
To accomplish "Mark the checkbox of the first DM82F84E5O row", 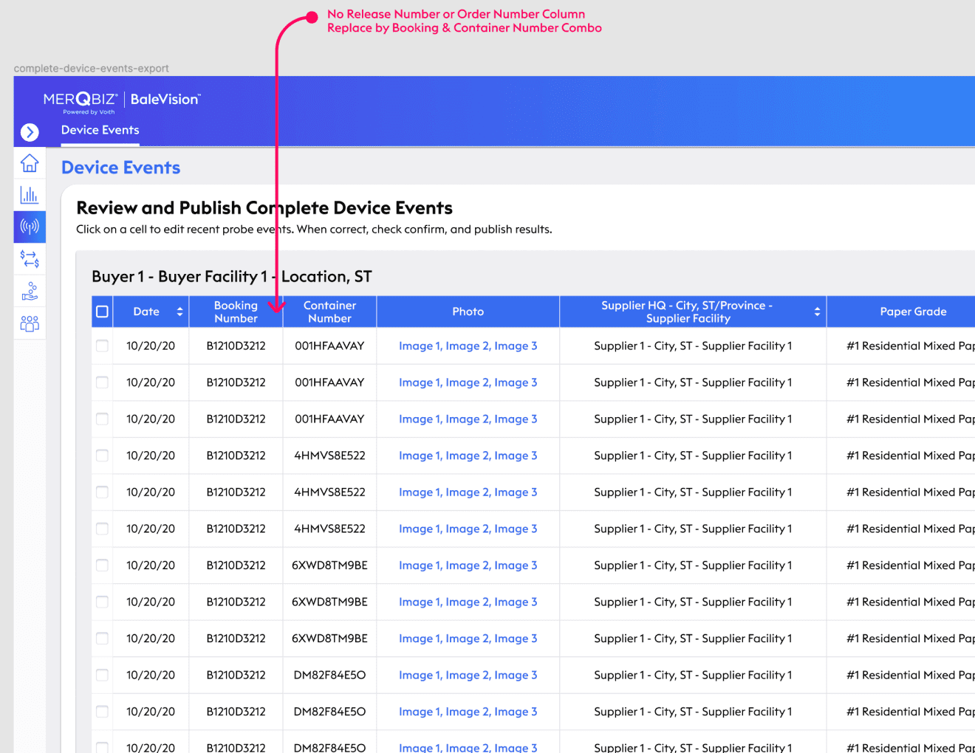I will coord(103,675).
